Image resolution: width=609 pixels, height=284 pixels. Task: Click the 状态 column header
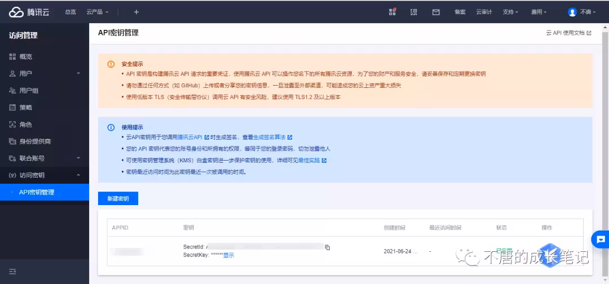(x=501, y=228)
